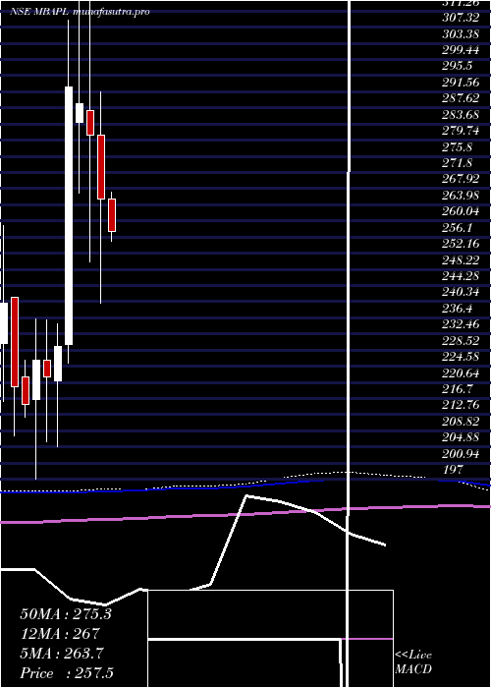Click the 244.28 price axis label
Screen dimensions: 491x688
461,276
